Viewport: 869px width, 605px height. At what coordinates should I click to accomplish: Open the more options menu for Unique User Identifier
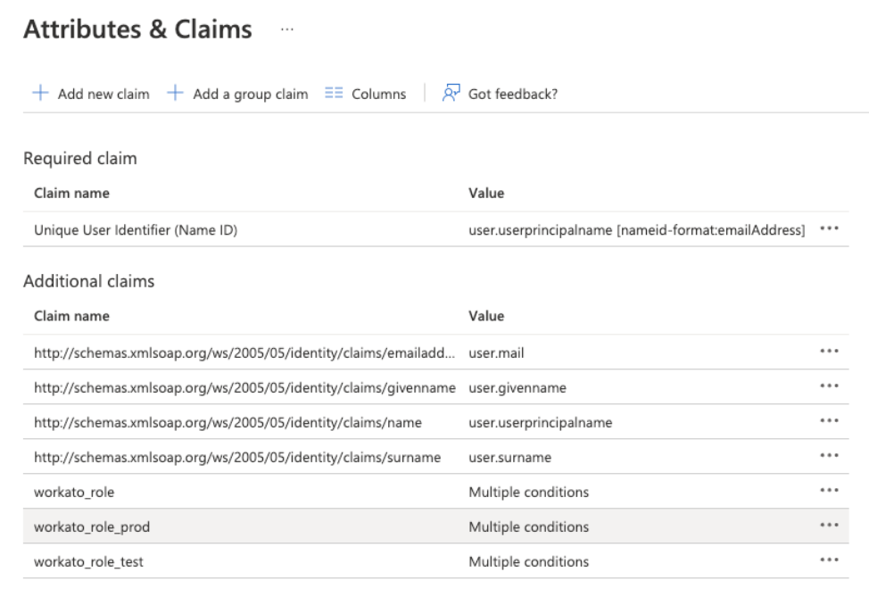[x=829, y=228]
